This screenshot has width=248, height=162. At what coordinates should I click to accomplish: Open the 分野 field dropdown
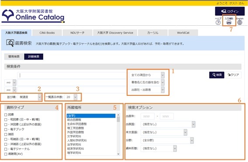(167, 140)
